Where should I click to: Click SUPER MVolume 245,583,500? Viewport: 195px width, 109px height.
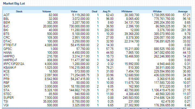coord(131,98)
